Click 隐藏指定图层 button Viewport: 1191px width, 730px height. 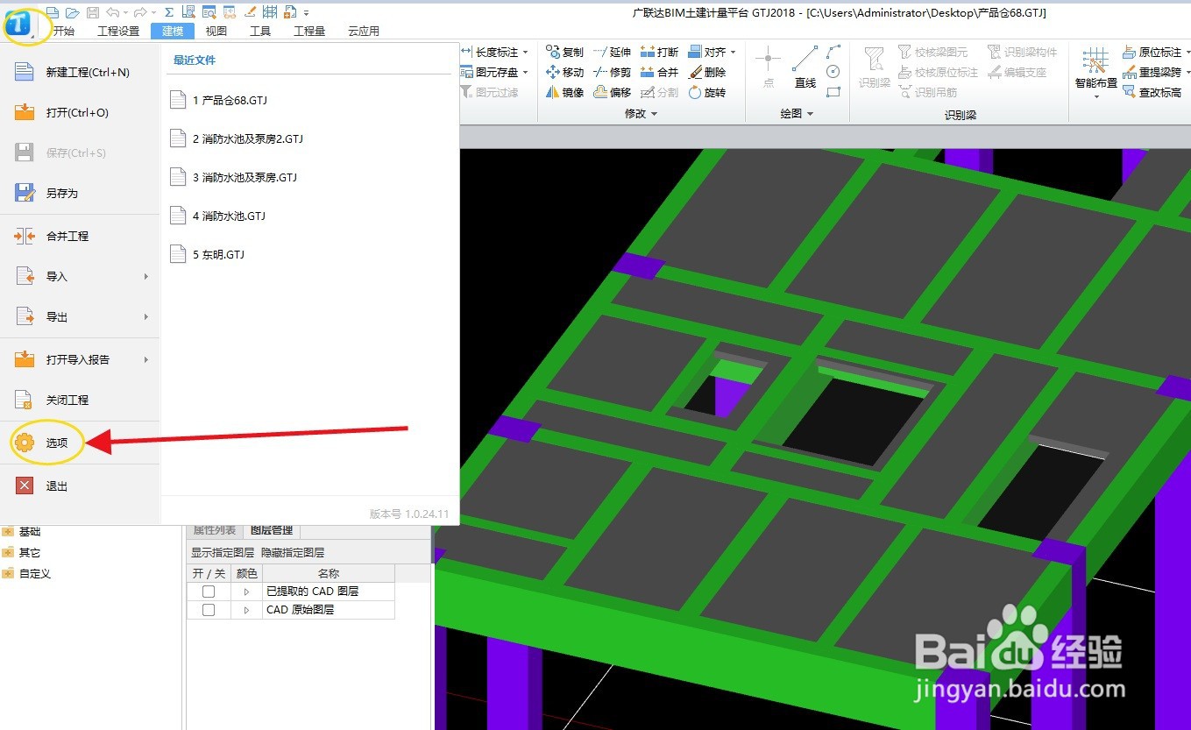pyautogui.click(x=293, y=552)
